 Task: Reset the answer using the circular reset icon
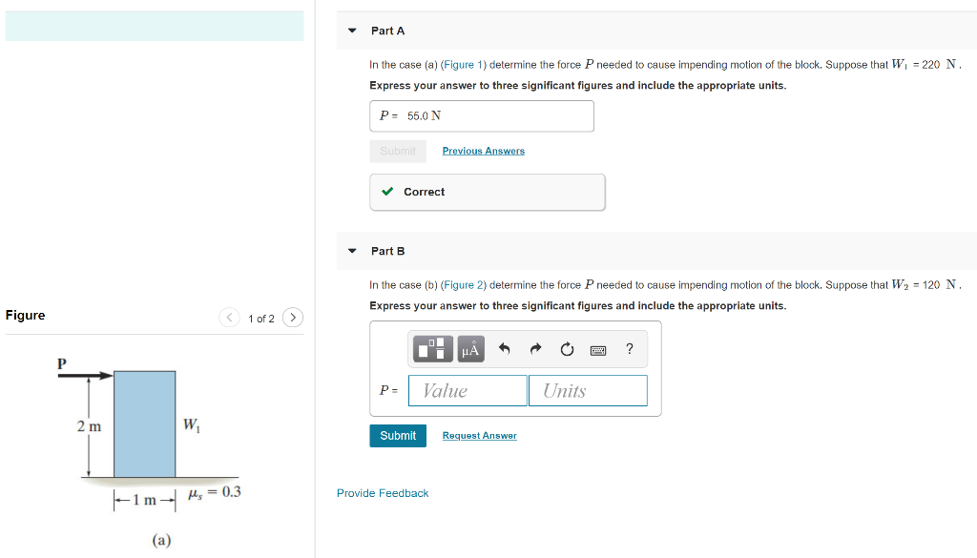[566, 349]
